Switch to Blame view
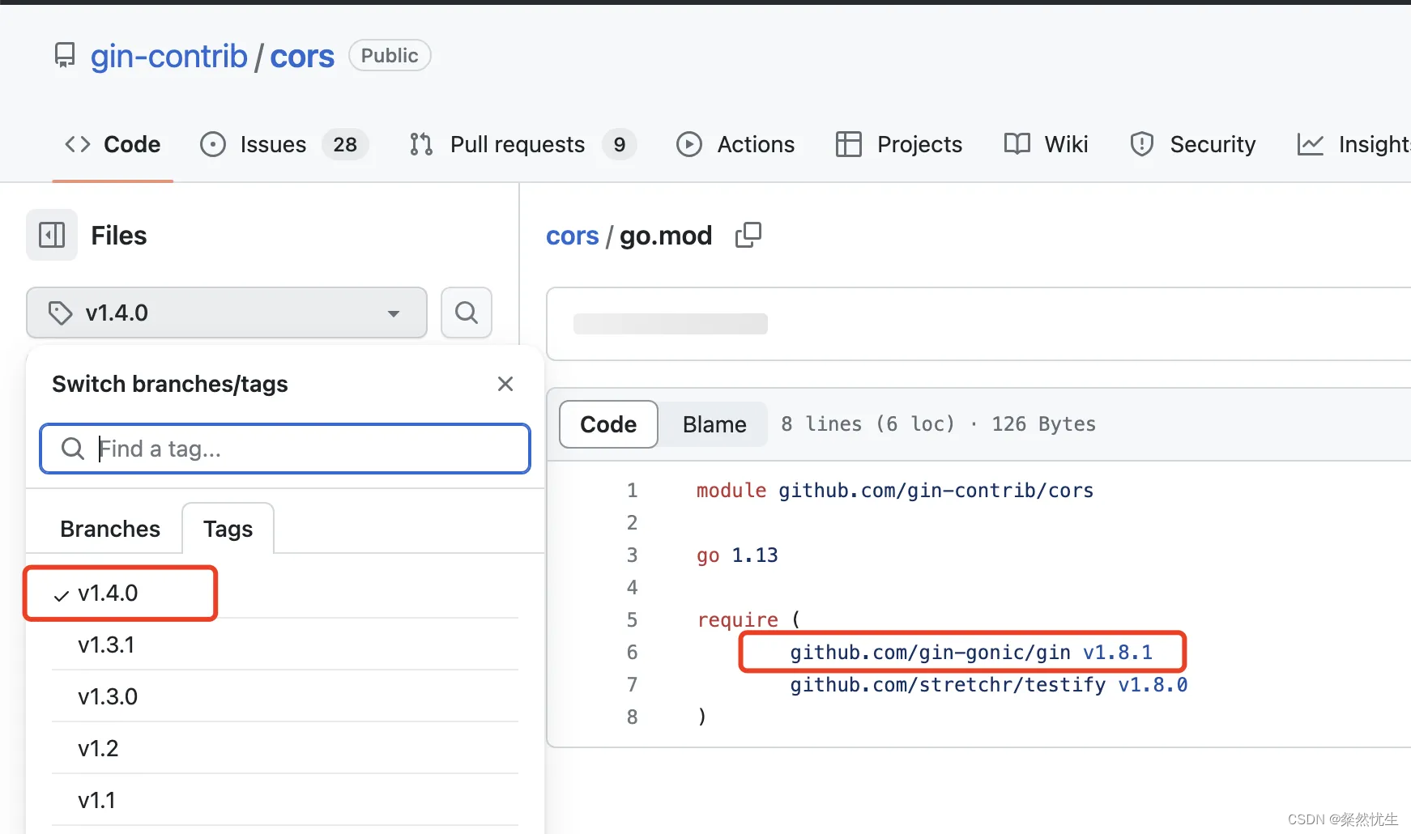 (x=714, y=424)
